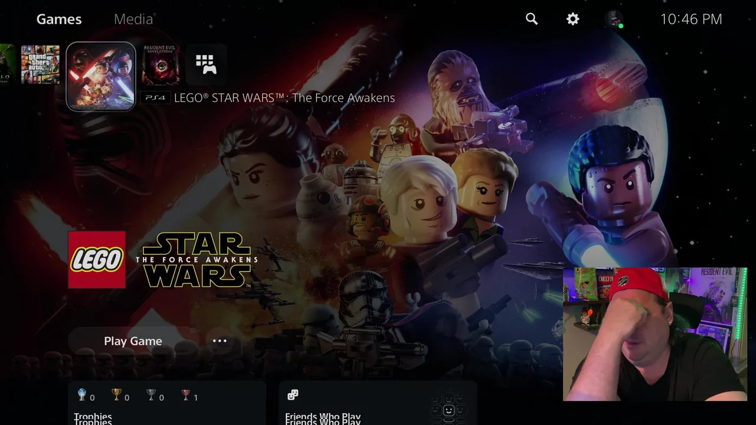Click the bronze trophy count icon
Screen dimensions: 756x425
[187, 395]
